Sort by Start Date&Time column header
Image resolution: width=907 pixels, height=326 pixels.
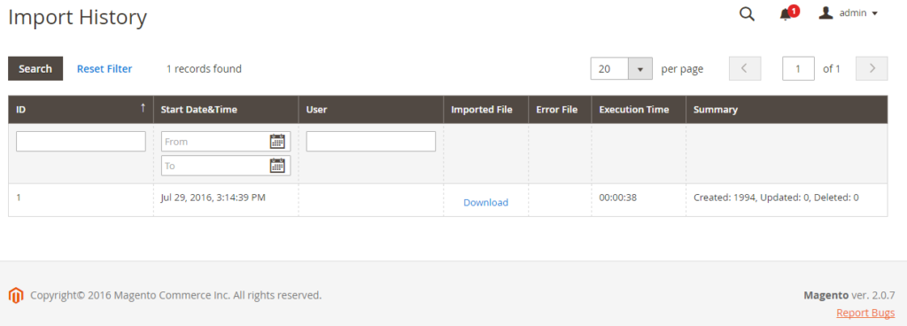pos(199,109)
